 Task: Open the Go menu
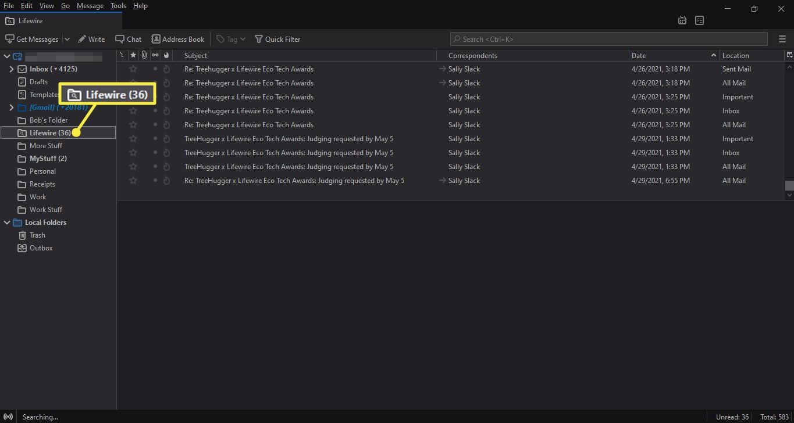click(65, 6)
